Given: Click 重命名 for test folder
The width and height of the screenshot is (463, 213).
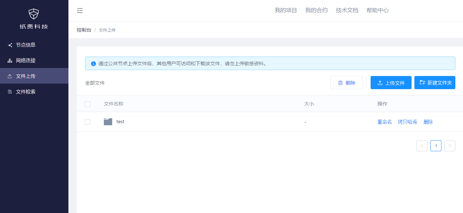Looking at the screenshot, I should coord(385,122).
